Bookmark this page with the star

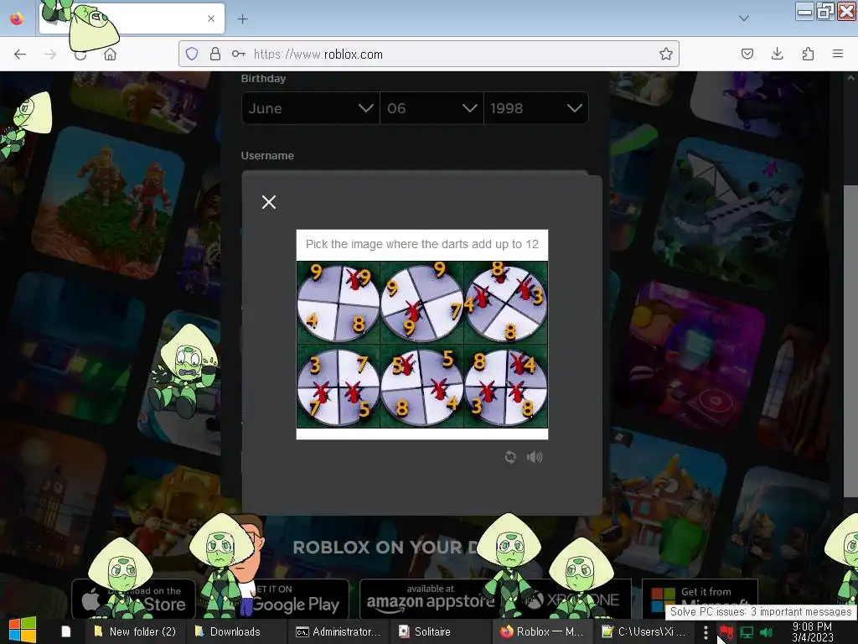(665, 54)
